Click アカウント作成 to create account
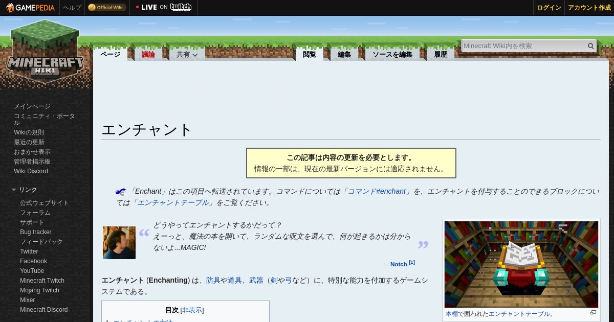 589,8
